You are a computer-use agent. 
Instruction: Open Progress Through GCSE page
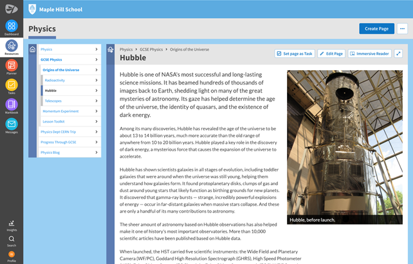pyautogui.click(x=58, y=142)
